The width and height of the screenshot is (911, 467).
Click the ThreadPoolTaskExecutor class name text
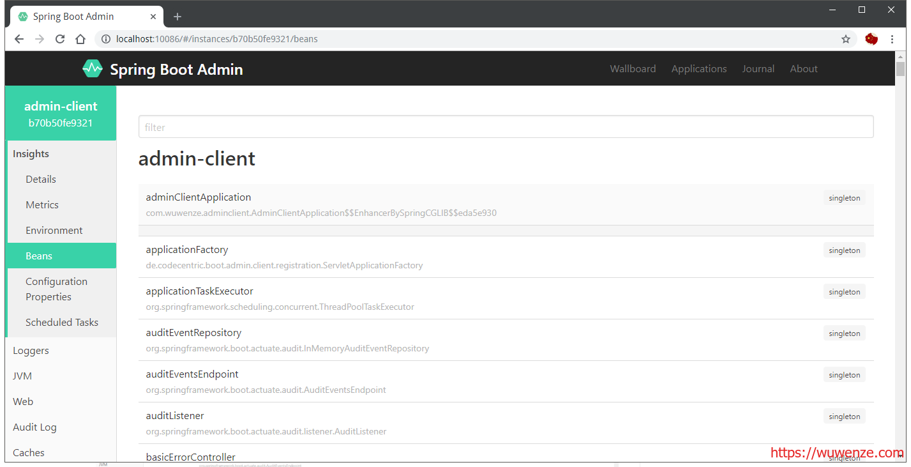(280, 307)
